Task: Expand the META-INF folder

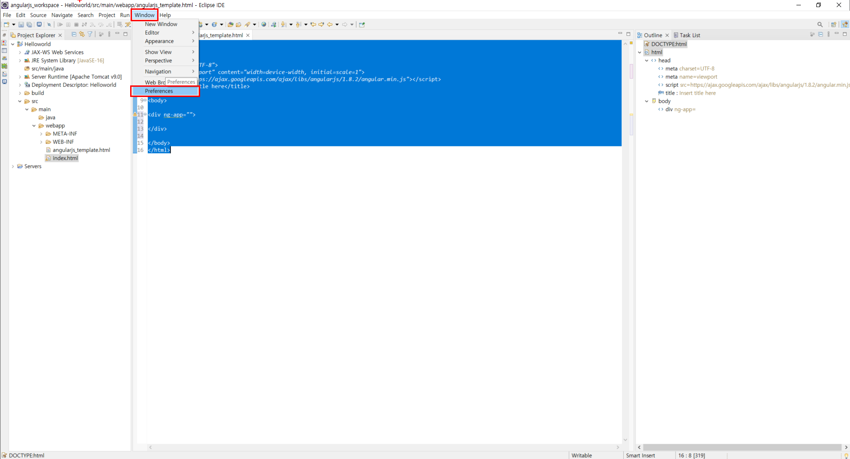Action: click(41, 134)
